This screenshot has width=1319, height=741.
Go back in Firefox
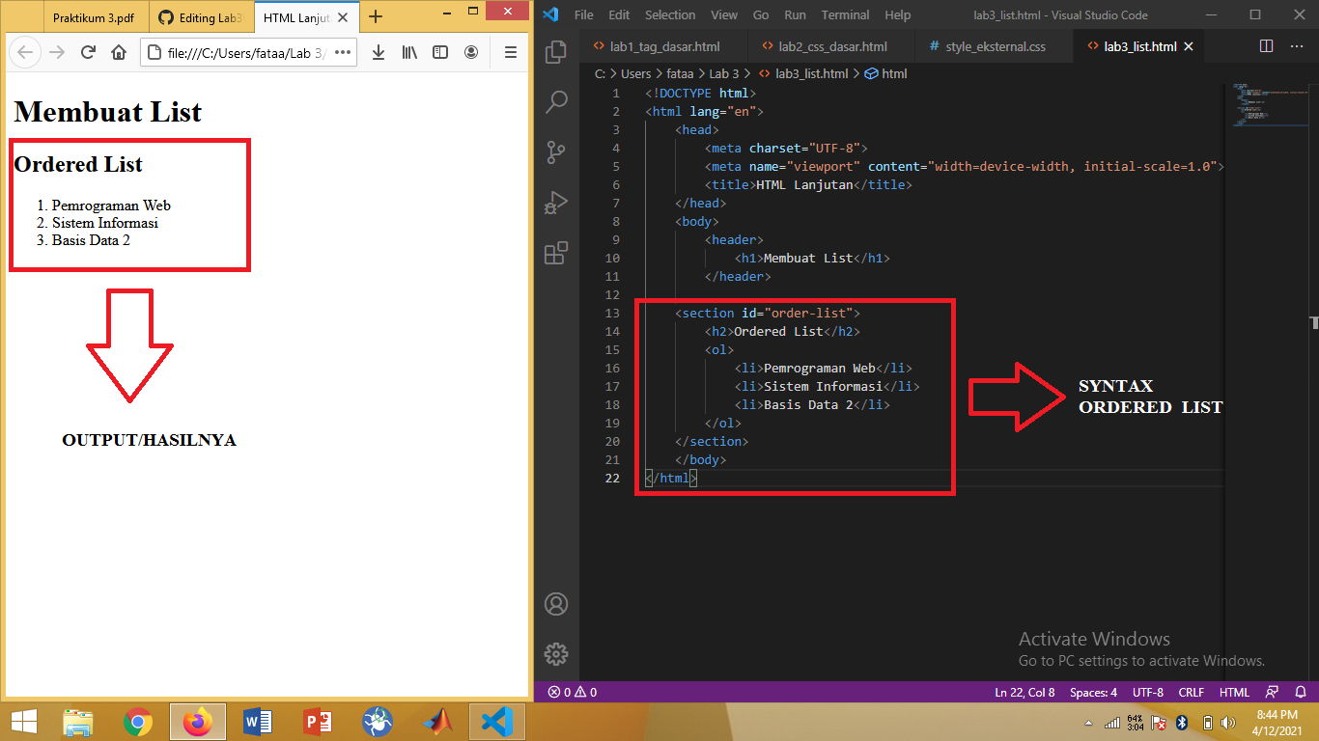[x=26, y=52]
